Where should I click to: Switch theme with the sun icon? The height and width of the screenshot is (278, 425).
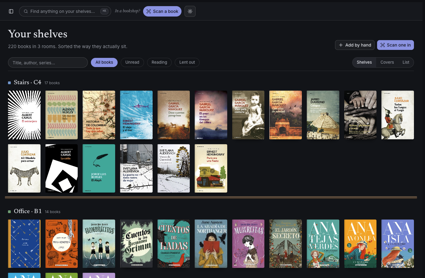[190, 11]
